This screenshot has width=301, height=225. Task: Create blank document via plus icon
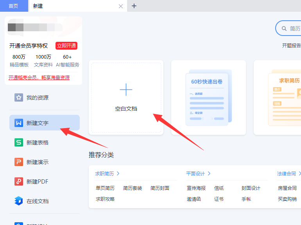[126, 89]
